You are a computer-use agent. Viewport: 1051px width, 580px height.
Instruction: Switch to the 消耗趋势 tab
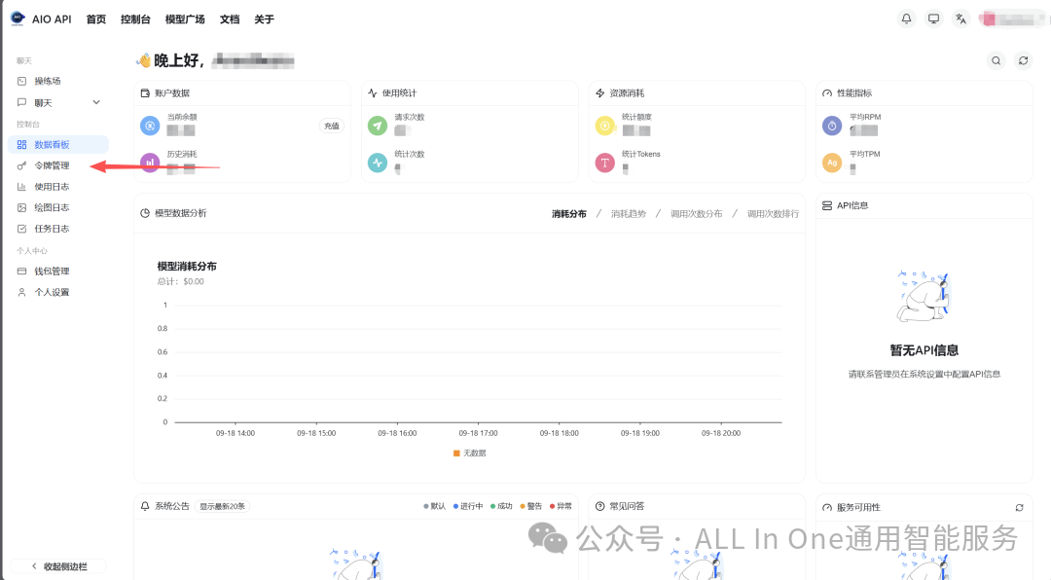point(629,214)
